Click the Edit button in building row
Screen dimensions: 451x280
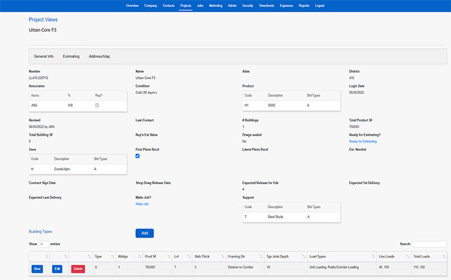tap(57, 269)
